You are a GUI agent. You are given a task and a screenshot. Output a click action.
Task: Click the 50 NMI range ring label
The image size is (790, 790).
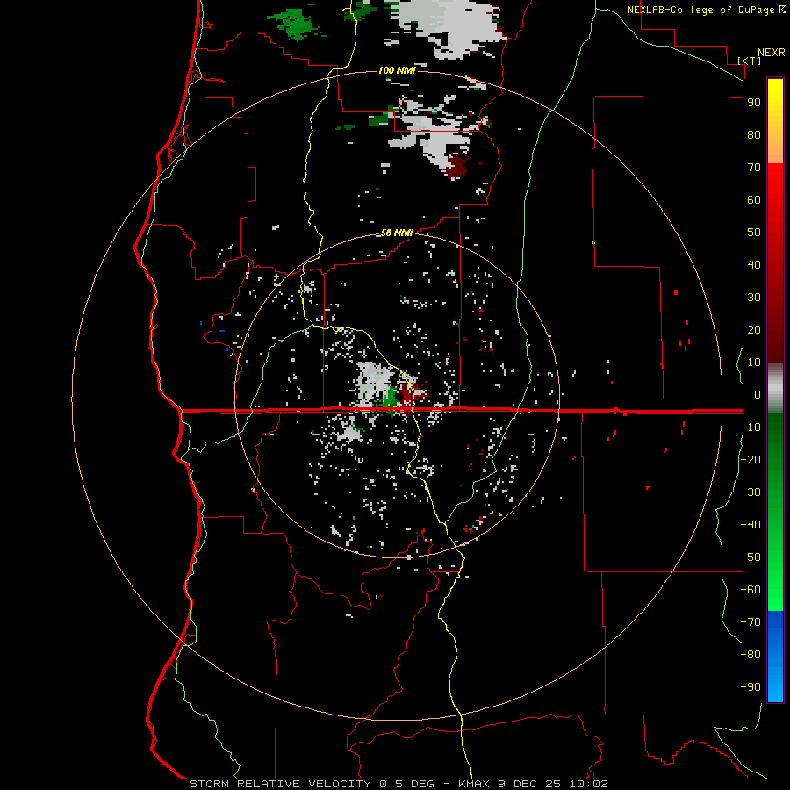point(397,233)
